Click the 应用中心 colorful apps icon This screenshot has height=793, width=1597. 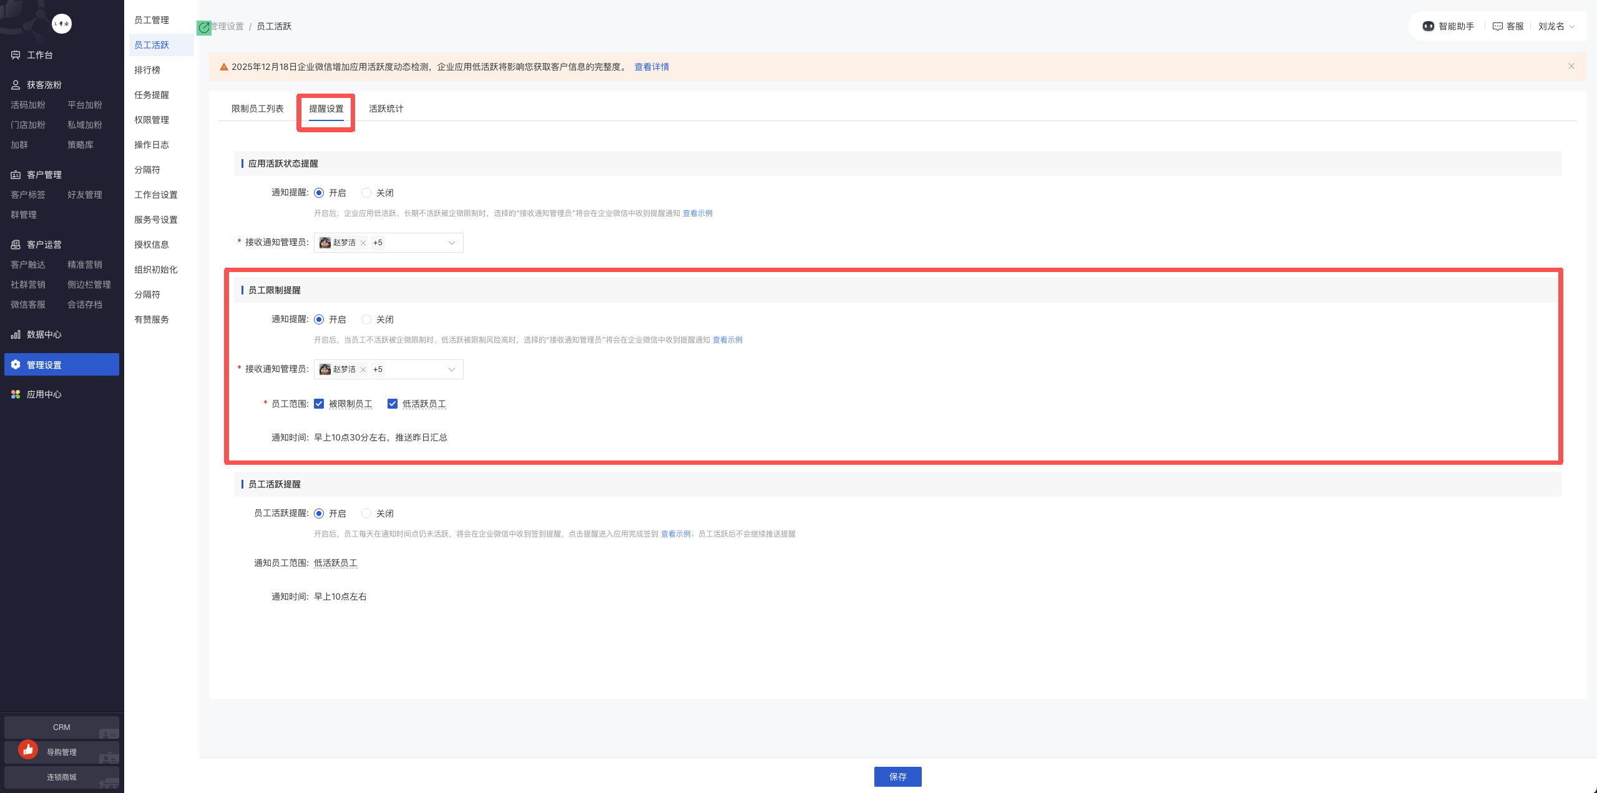point(16,394)
